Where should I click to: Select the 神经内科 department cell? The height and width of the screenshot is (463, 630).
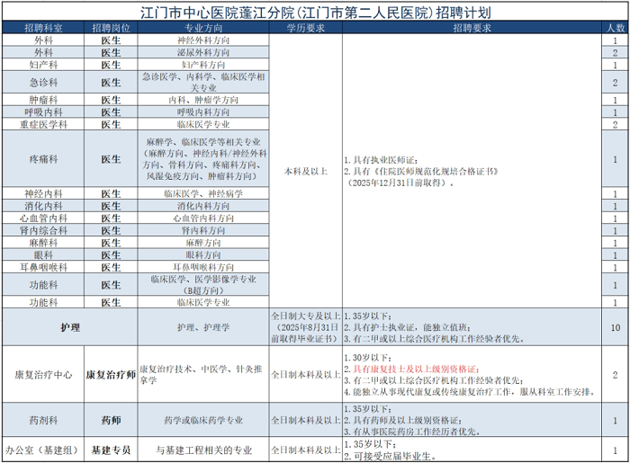pyautogui.click(x=43, y=194)
